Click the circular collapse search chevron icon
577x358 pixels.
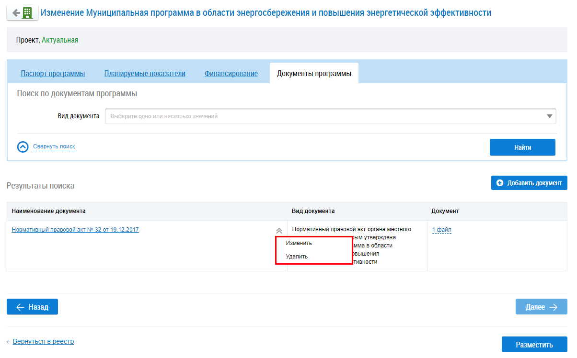point(23,147)
